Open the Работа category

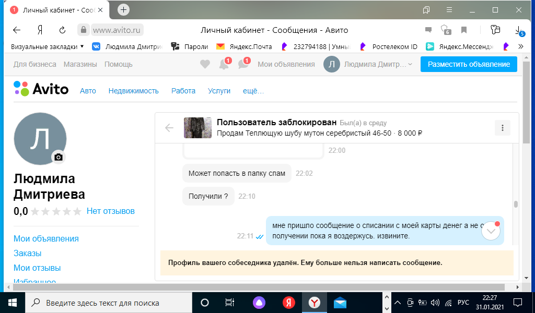[x=183, y=91]
